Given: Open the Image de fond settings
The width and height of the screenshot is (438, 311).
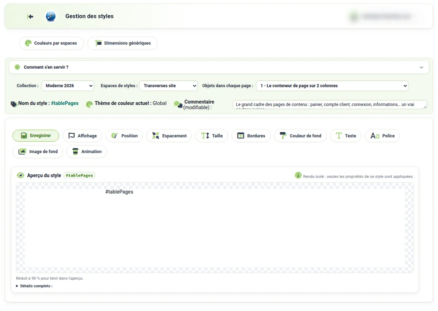Looking at the screenshot, I should click(38, 152).
